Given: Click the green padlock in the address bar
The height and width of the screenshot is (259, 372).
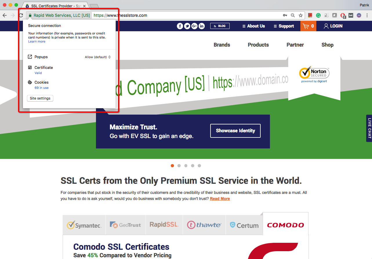Looking at the screenshot, I should [30, 15].
